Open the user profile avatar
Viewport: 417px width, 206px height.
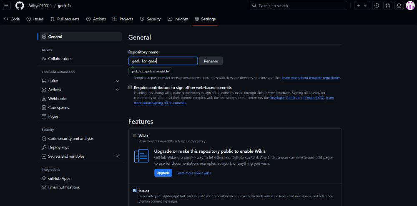pyautogui.click(x=410, y=5)
